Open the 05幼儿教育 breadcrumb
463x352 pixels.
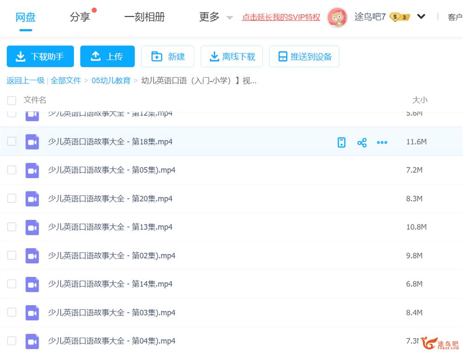[111, 80]
